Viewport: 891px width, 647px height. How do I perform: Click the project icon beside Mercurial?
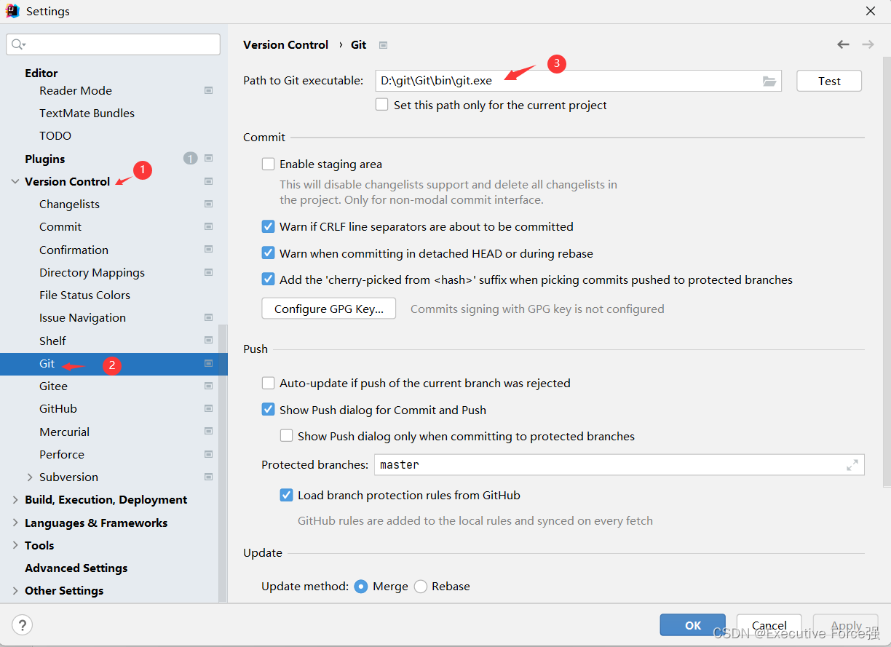(x=209, y=432)
